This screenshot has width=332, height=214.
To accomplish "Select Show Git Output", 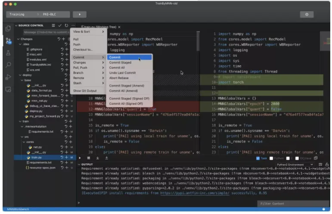I will pyautogui.click(x=89, y=91).
